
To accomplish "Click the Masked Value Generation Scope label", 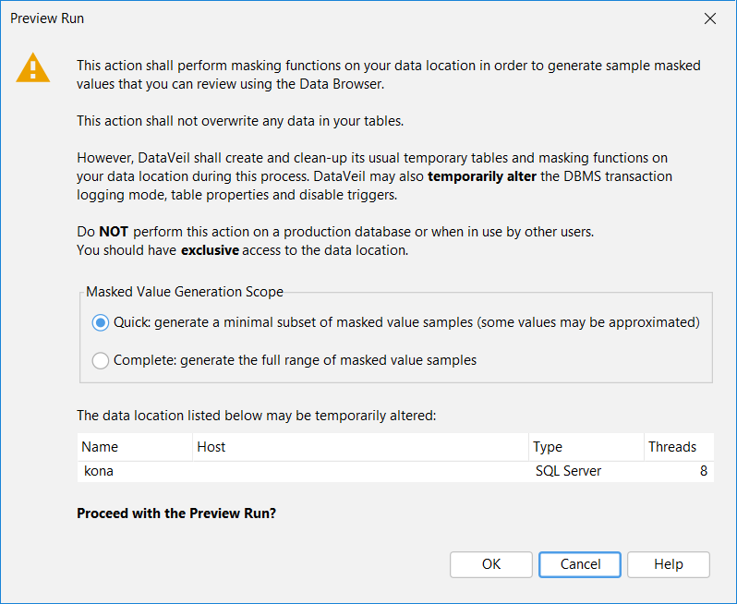I will tap(185, 292).
